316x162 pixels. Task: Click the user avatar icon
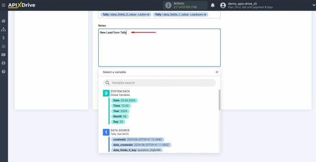click(x=223, y=5)
